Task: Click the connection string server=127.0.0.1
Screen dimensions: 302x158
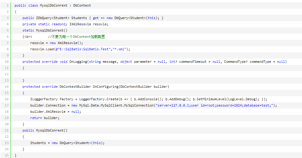Action: click(214, 105)
